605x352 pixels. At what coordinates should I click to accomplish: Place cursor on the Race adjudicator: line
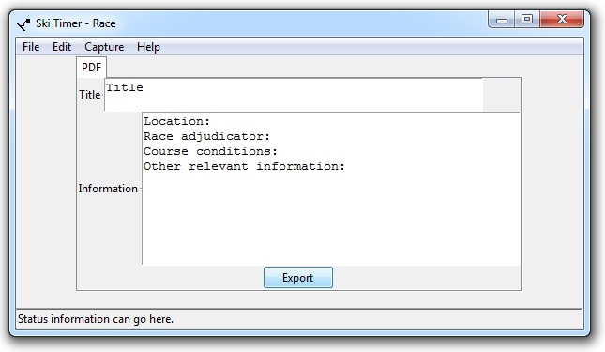point(206,136)
